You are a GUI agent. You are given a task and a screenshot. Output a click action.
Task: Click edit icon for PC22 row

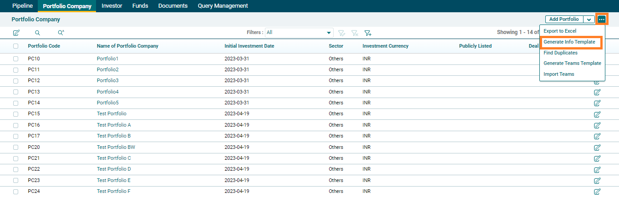coord(597,170)
